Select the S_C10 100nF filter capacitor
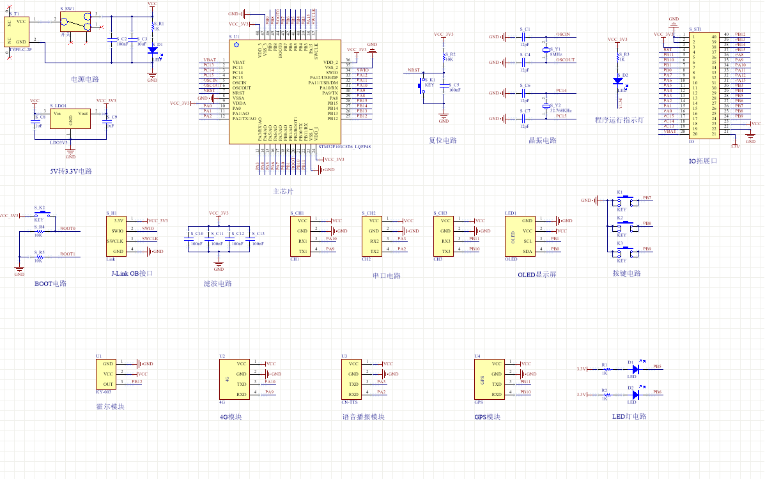This screenshot has width=765, height=479. [189, 239]
